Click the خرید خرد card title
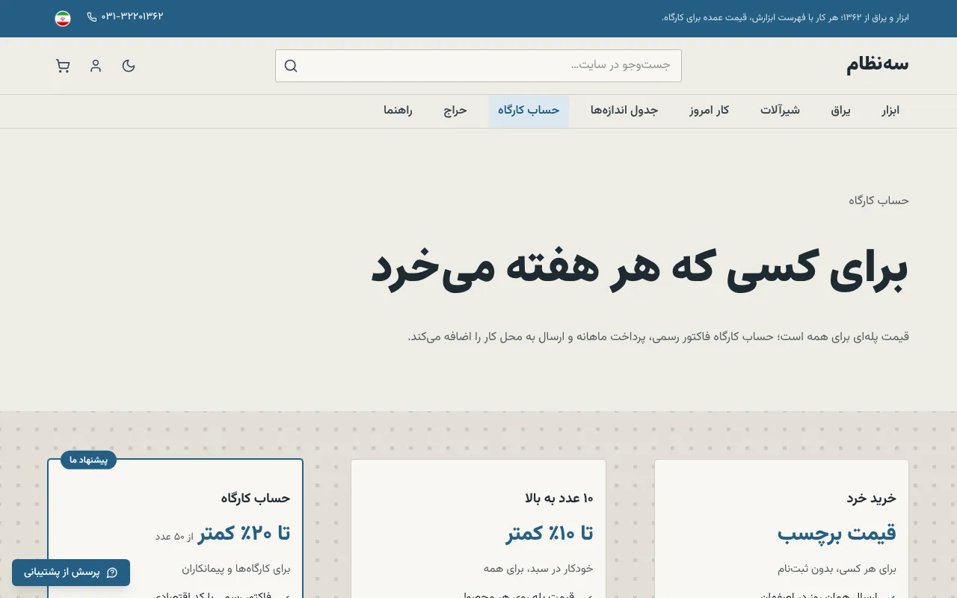 tap(872, 498)
